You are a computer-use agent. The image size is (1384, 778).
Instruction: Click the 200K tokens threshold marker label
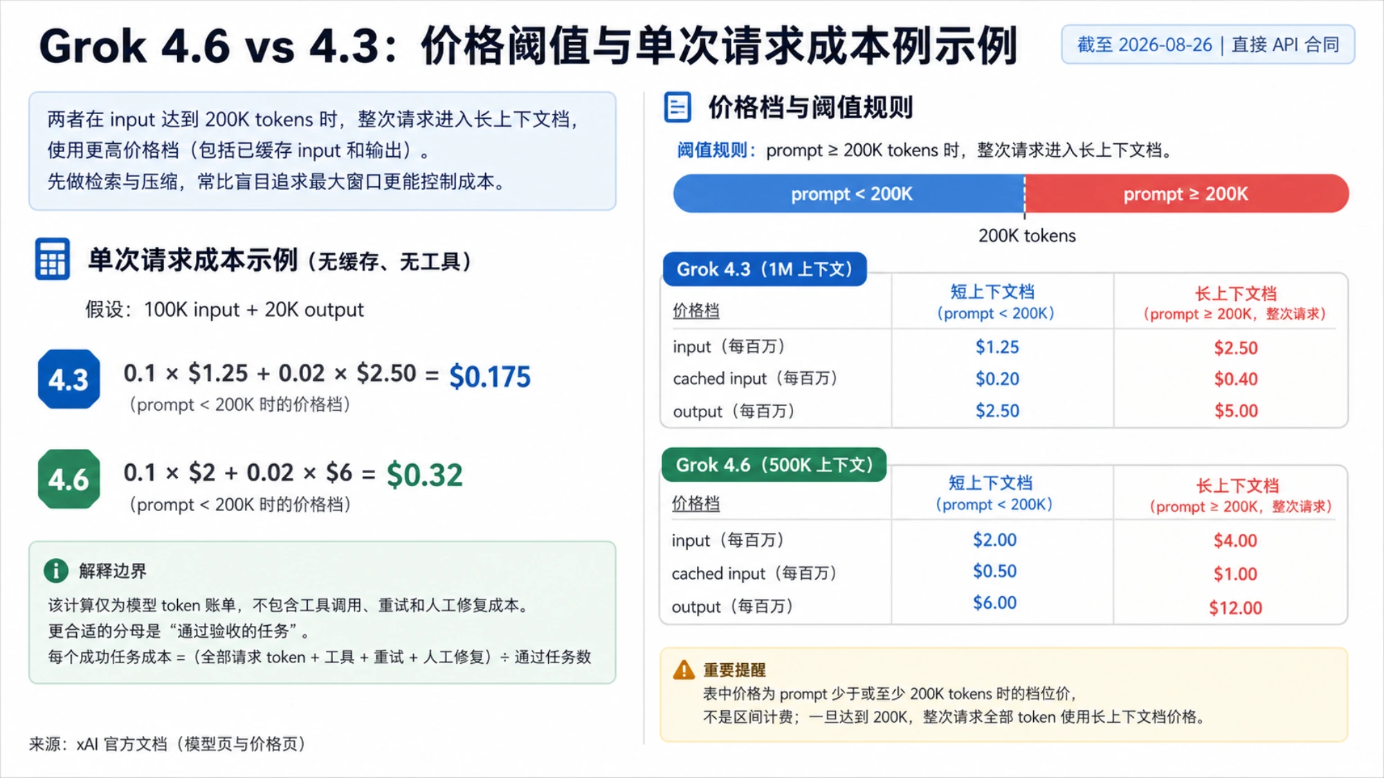click(x=1027, y=236)
